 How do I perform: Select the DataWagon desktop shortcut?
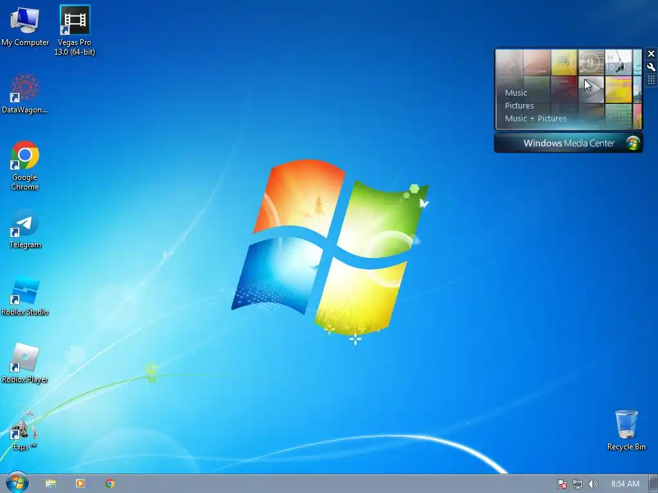(x=25, y=94)
